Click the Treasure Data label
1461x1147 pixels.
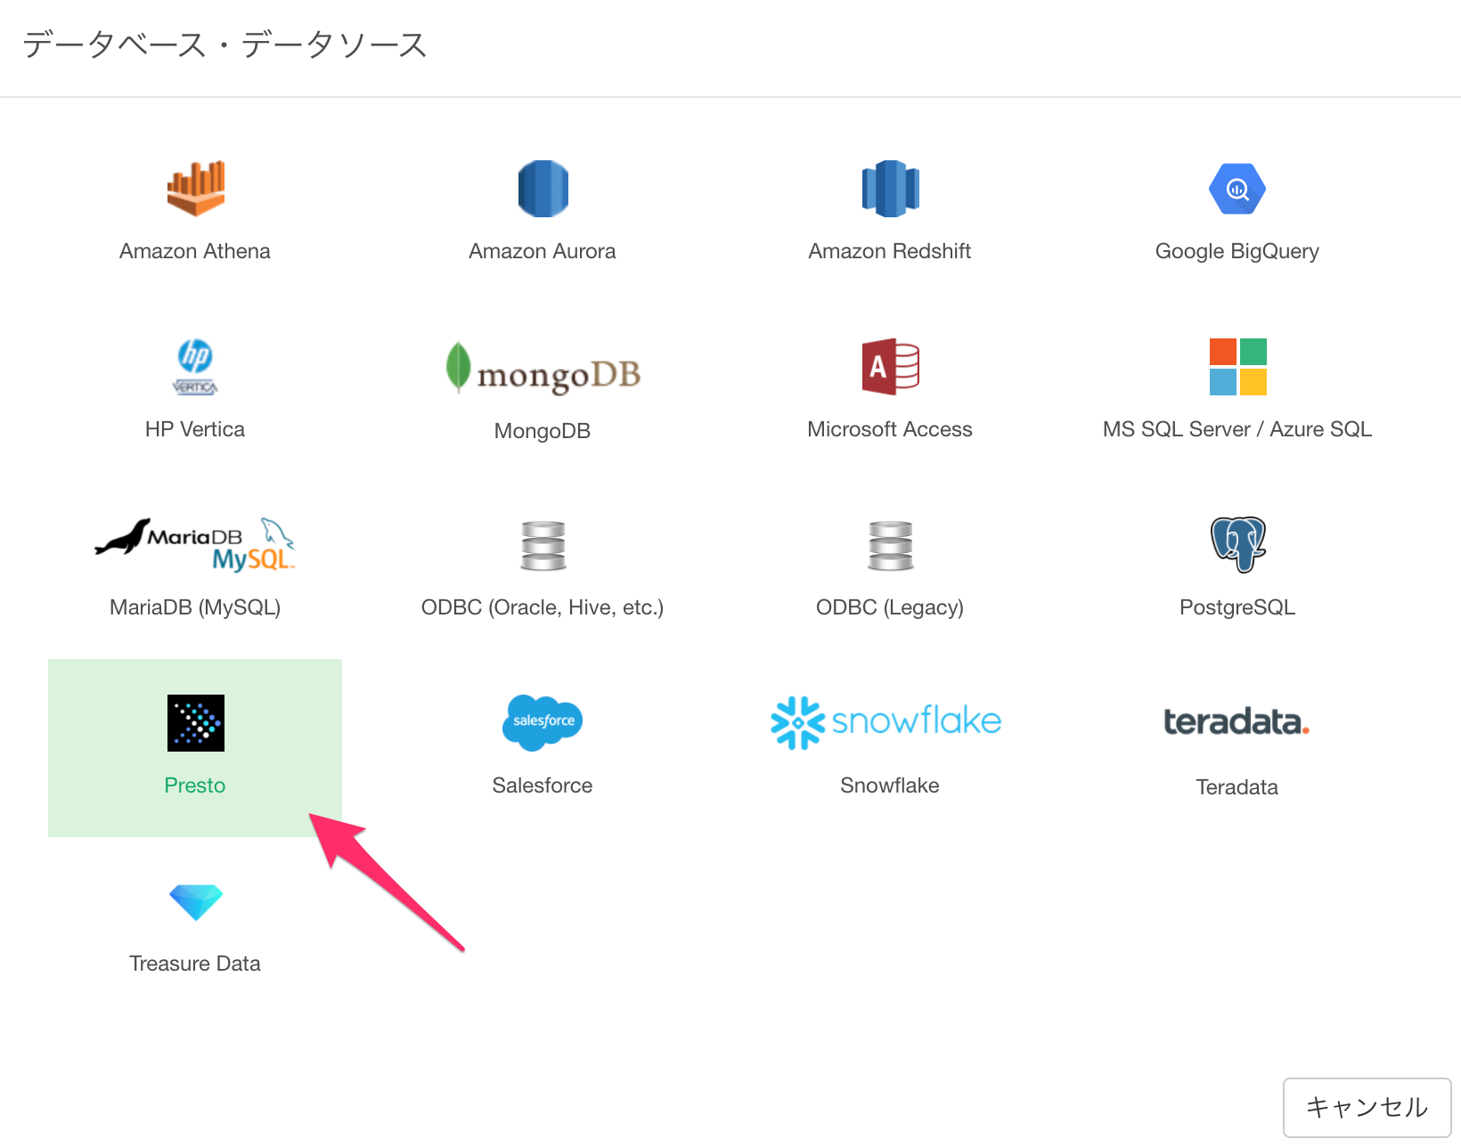coord(195,964)
